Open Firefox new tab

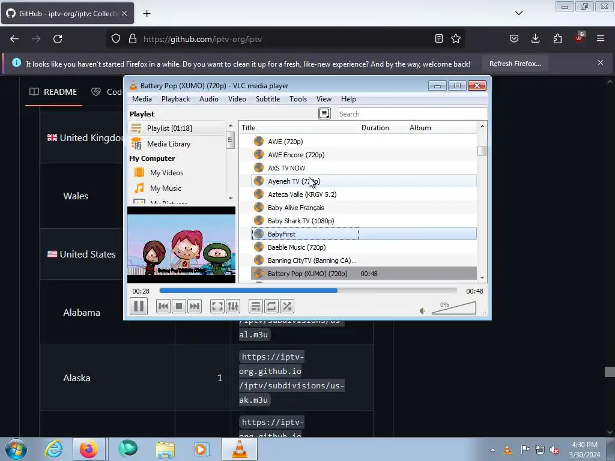coord(147,14)
